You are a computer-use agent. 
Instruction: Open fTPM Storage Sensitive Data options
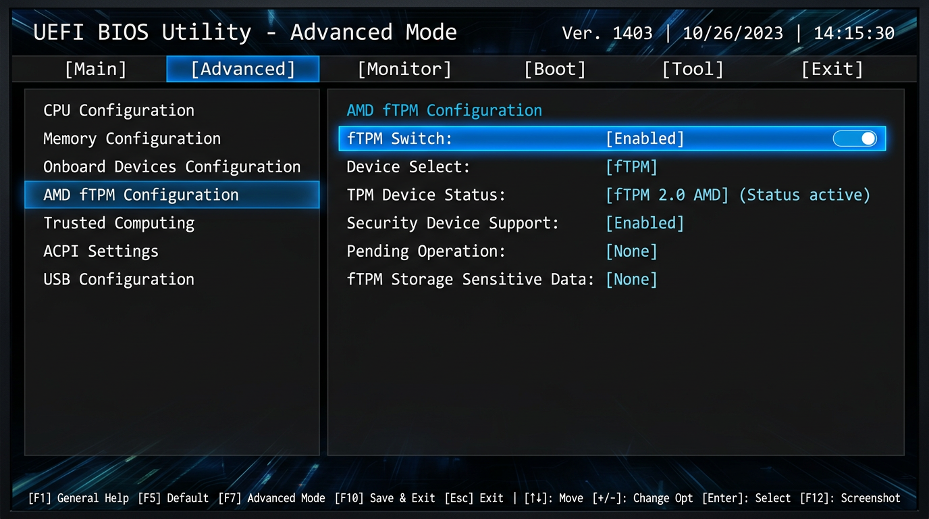coord(631,279)
